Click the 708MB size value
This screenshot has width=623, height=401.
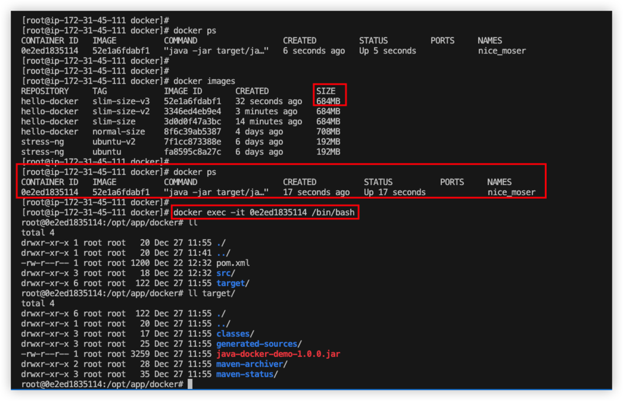point(328,131)
